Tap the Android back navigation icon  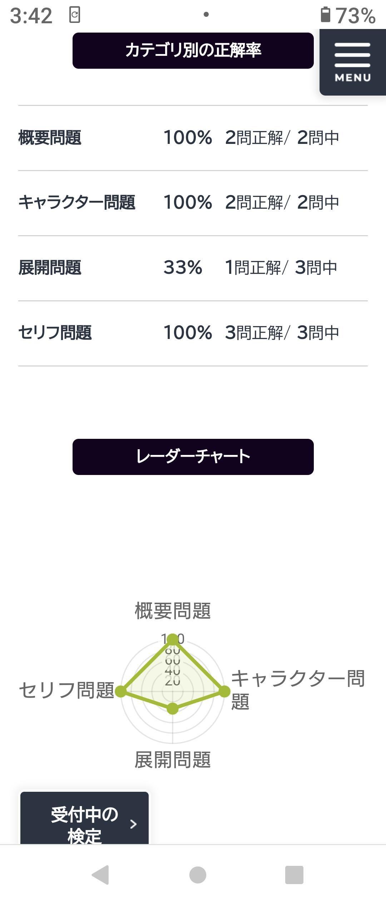[x=100, y=875]
